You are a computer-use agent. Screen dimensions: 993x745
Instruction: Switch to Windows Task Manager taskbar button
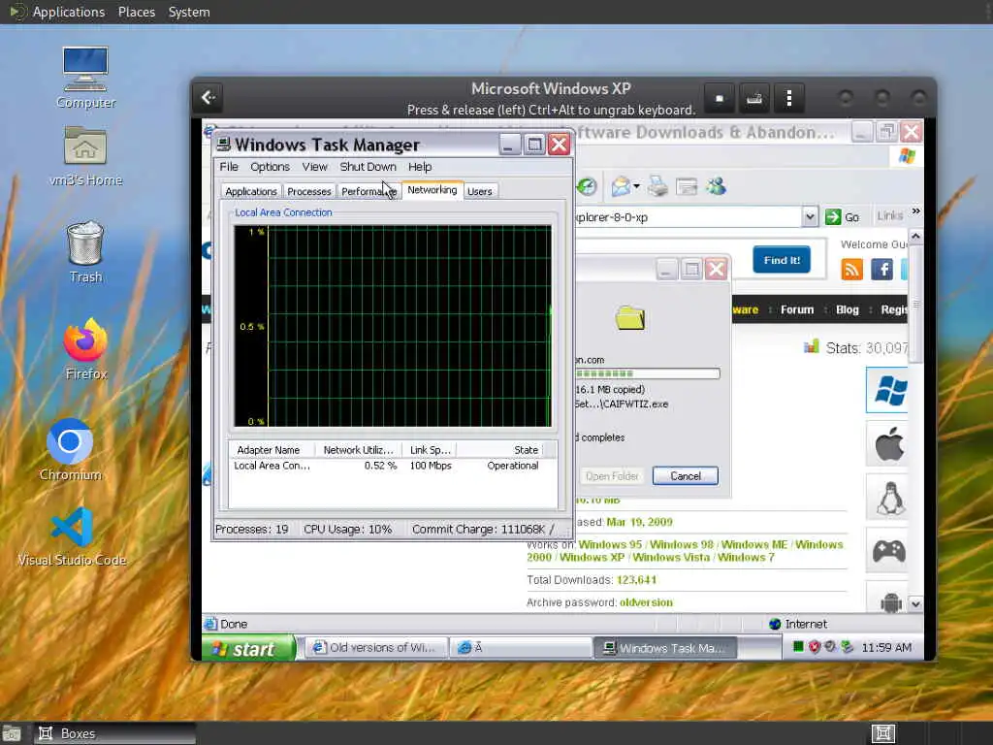pyautogui.click(x=665, y=647)
